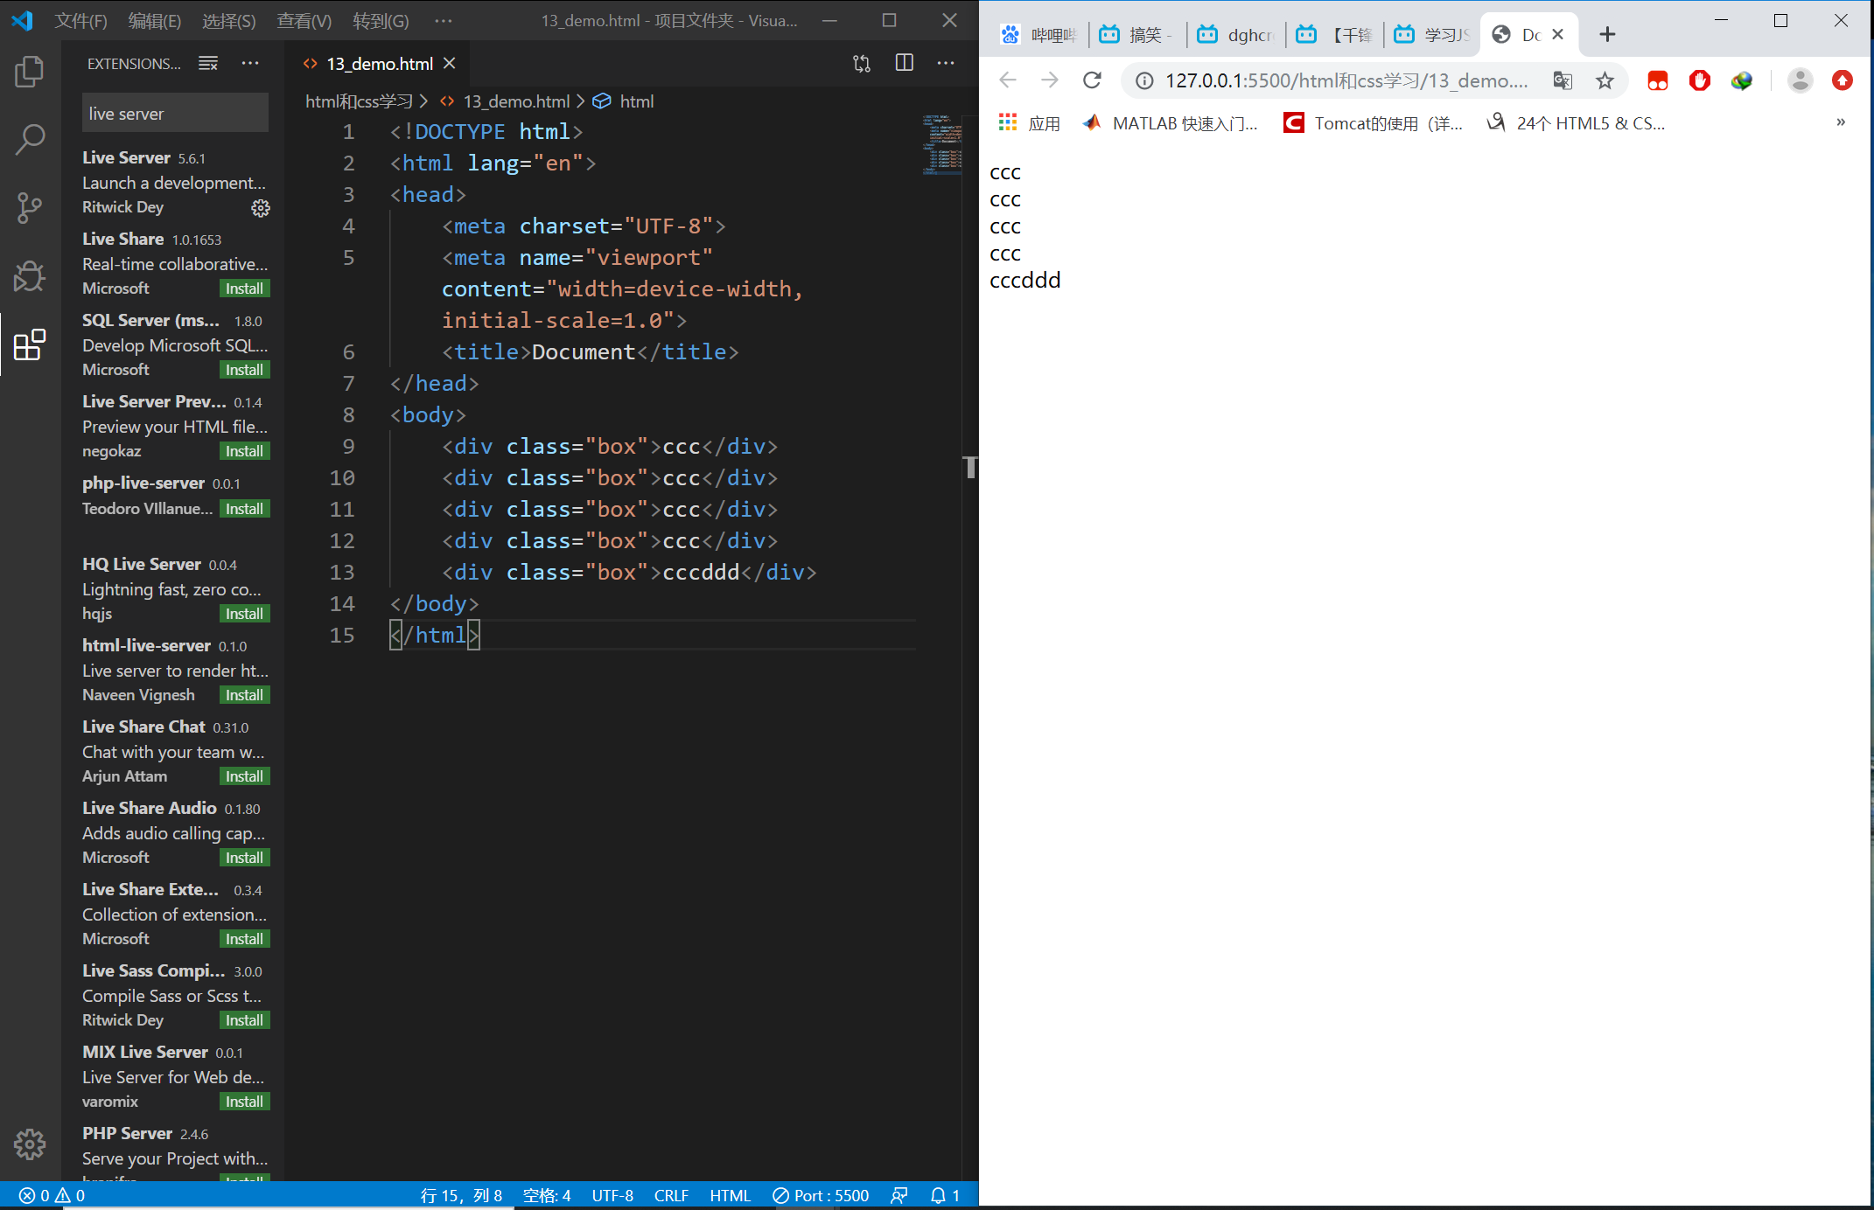Expand hidden browser extensions with chevron
Viewport: 1874px width, 1210px height.
[x=1841, y=122]
